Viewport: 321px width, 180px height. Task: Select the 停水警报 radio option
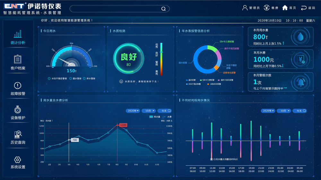pyautogui.click(x=84, y=78)
